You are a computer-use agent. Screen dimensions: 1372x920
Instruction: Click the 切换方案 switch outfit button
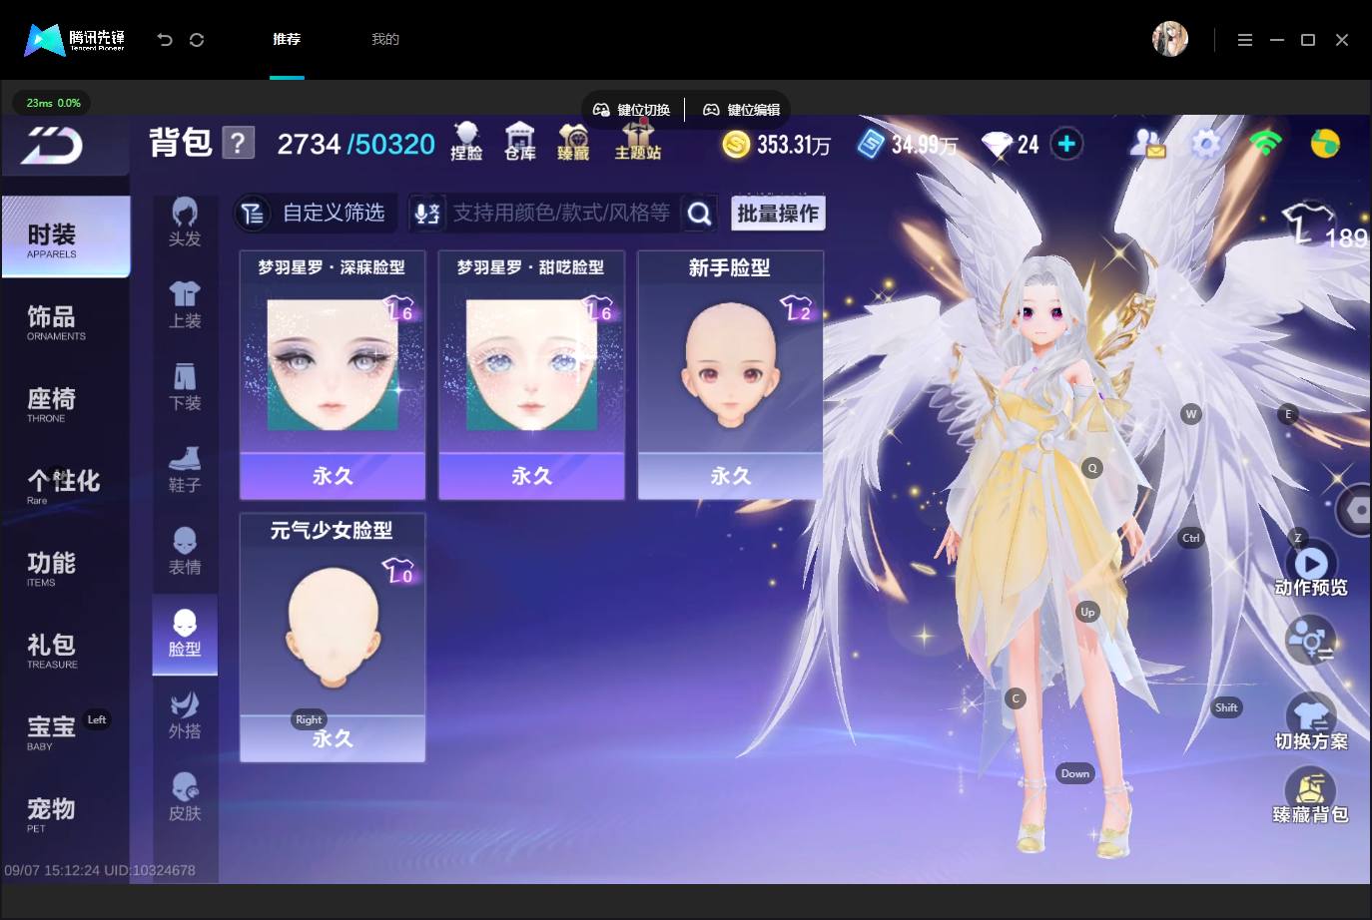(x=1310, y=722)
